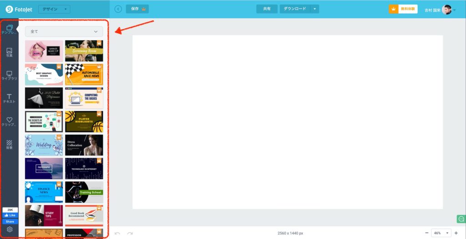Click the back arrow circle icon
The image size is (466, 239).
pyautogui.click(x=118, y=9)
